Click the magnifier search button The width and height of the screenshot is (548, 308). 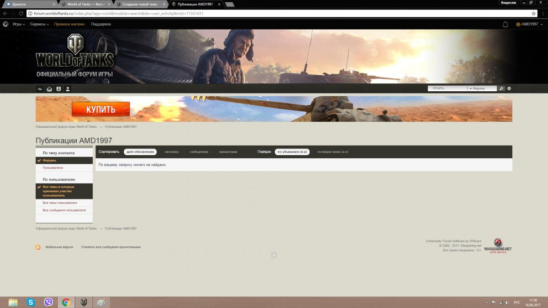pos(501,89)
